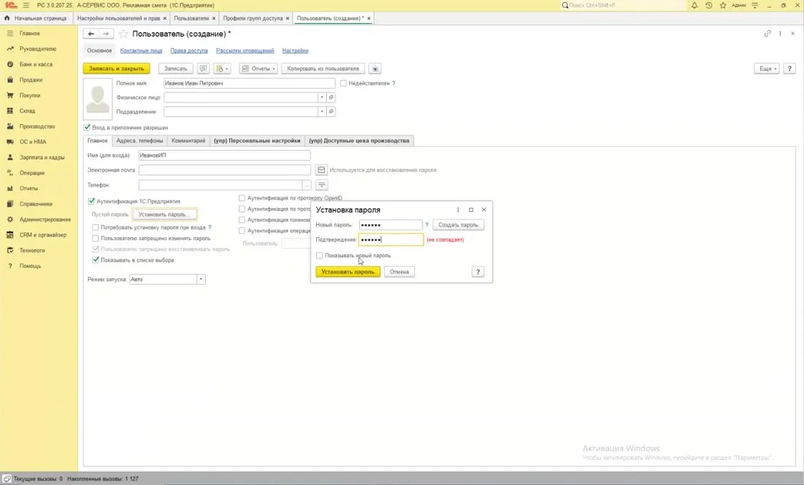This screenshot has height=485, width=804.
Task: Click the list icon beside Телефон field
Action: pos(322,185)
